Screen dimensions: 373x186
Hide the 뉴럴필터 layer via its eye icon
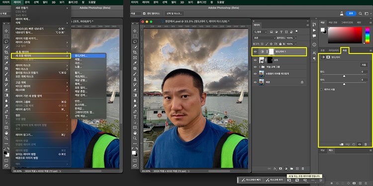[255, 74]
